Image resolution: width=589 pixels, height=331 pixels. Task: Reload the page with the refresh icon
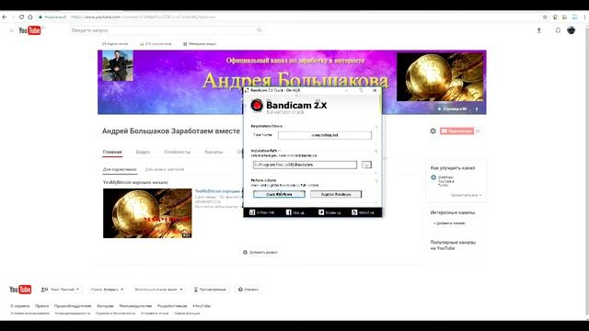click(21, 17)
